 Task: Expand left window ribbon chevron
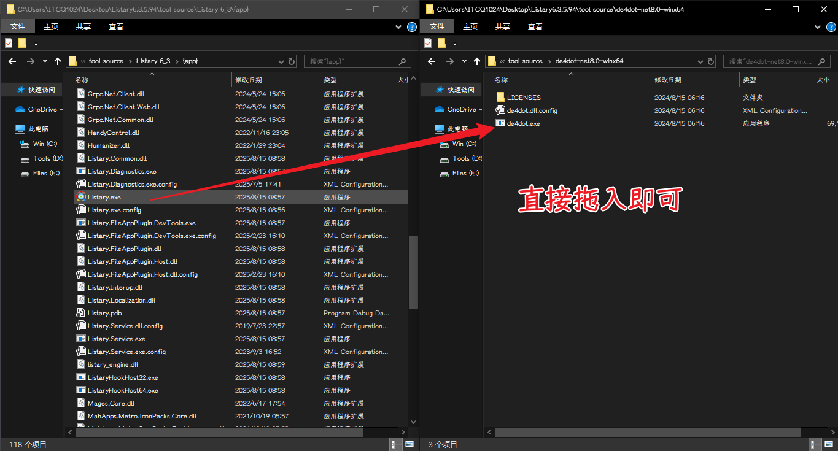[398, 27]
